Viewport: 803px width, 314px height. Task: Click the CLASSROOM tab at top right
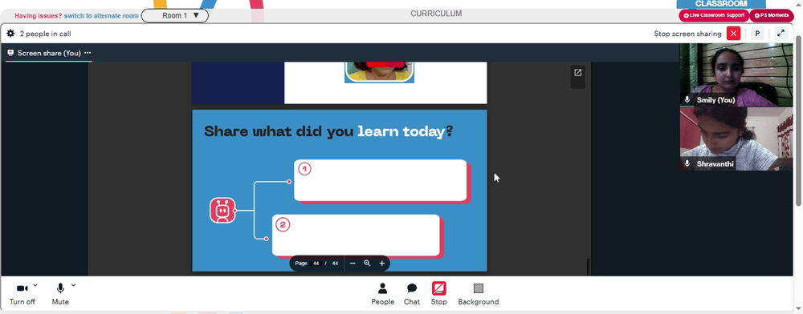click(x=721, y=4)
